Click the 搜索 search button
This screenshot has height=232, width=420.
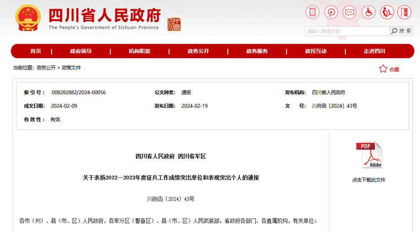click(x=402, y=31)
